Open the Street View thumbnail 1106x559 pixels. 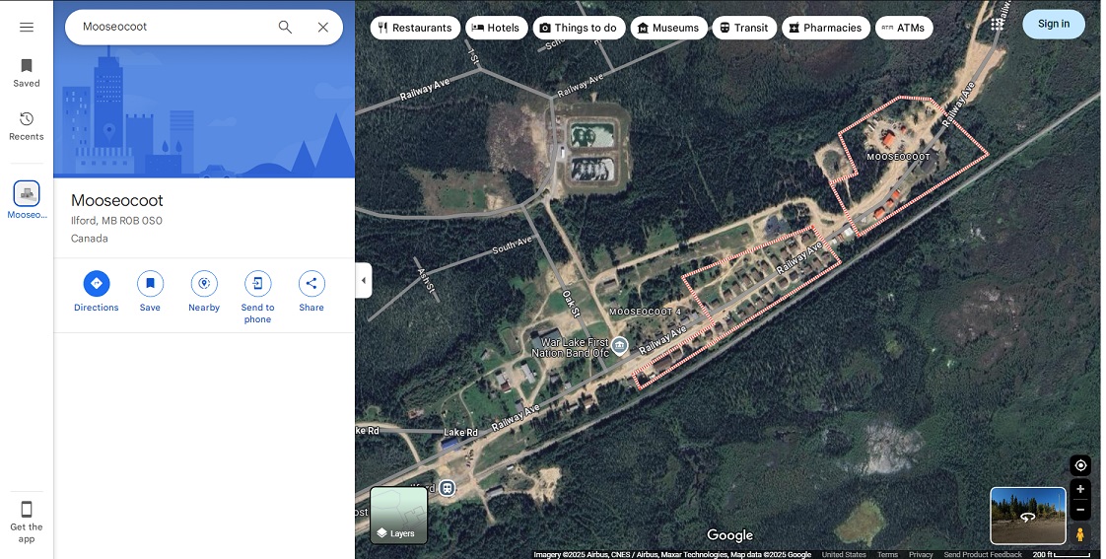pyautogui.click(x=1027, y=516)
